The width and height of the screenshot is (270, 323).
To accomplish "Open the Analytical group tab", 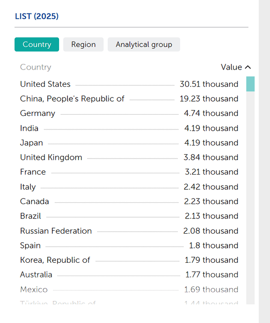I will point(143,44).
